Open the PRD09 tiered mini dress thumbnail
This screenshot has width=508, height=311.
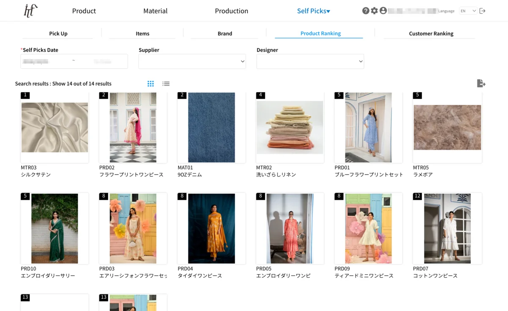click(x=368, y=228)
